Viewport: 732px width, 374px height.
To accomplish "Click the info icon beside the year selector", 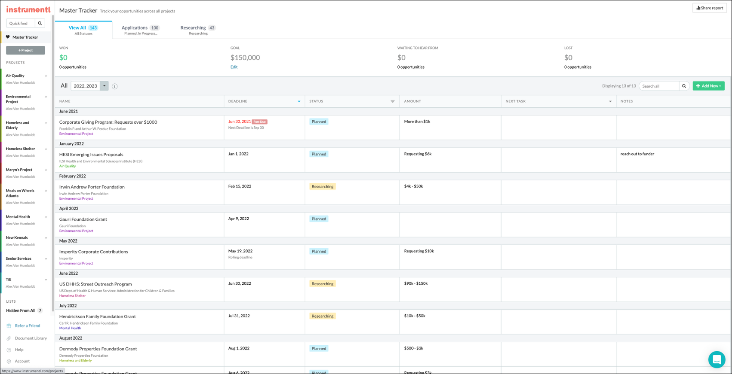I will pyautogui.click(x=115, y=86).
